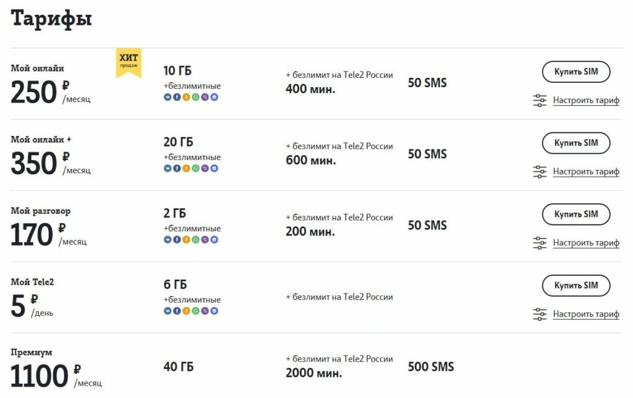Click the sliders icon for Мой Tele2 tariff
633x398 pixels.
(540, 314)
